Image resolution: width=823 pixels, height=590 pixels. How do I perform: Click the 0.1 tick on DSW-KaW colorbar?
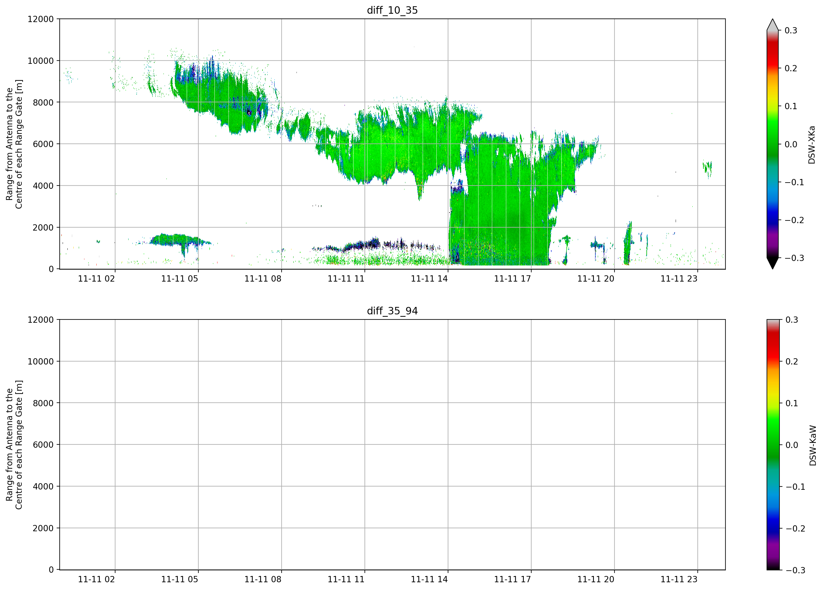point(792,403)
